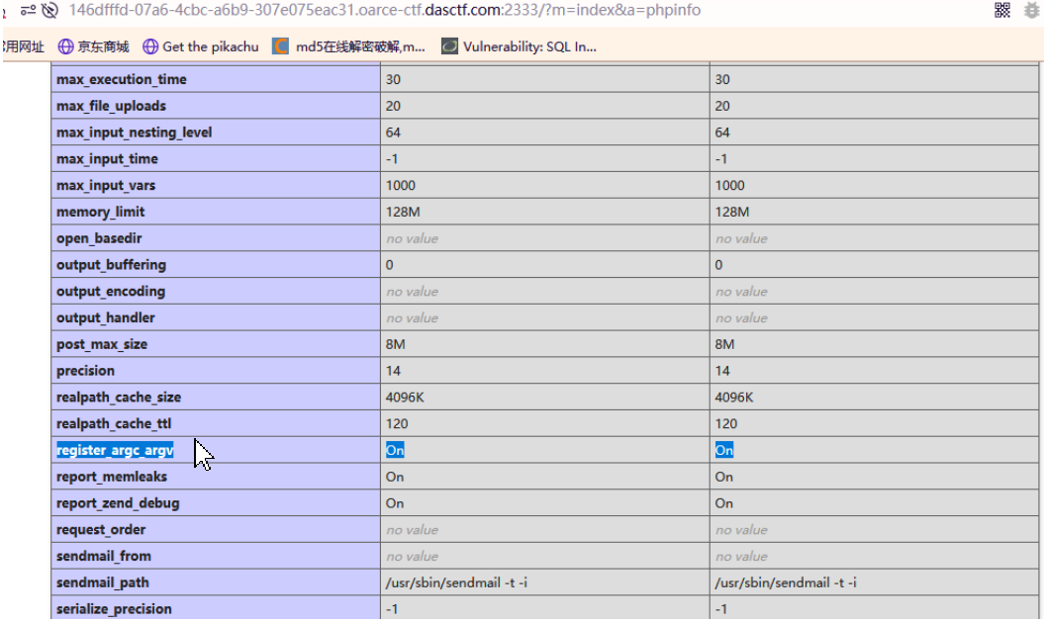1044x622 pixels.
Task: Open the 京东商城 bookmark
Action: tap(93, 46)
